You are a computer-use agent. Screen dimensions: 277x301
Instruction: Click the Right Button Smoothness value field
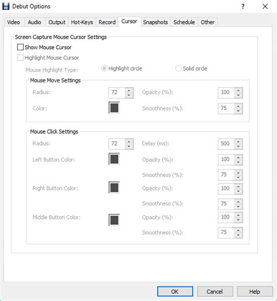coord(226,204)
